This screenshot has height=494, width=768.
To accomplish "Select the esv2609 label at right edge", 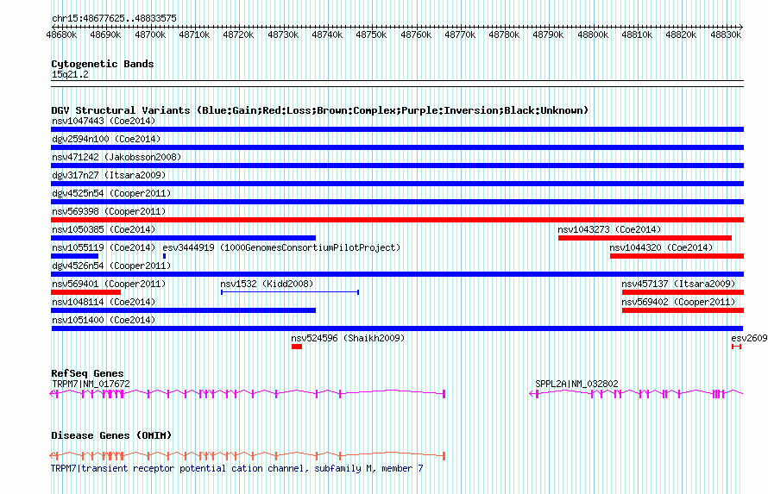I will (749, 338).
